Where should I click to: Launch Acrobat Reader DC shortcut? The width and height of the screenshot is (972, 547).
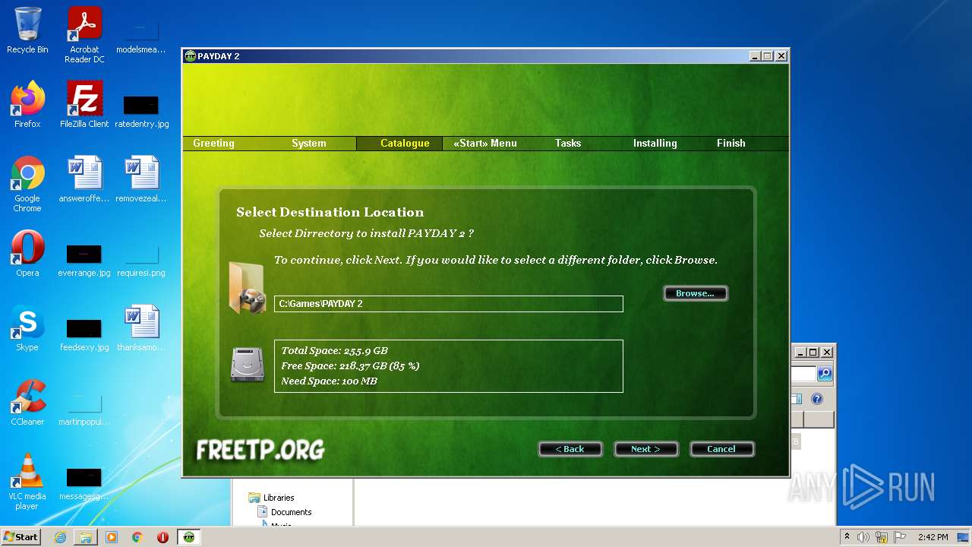pos(84,35)
